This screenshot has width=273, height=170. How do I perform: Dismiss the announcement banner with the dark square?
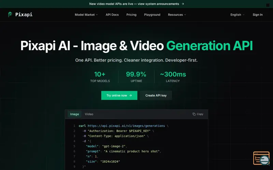(x=268, y=5)
